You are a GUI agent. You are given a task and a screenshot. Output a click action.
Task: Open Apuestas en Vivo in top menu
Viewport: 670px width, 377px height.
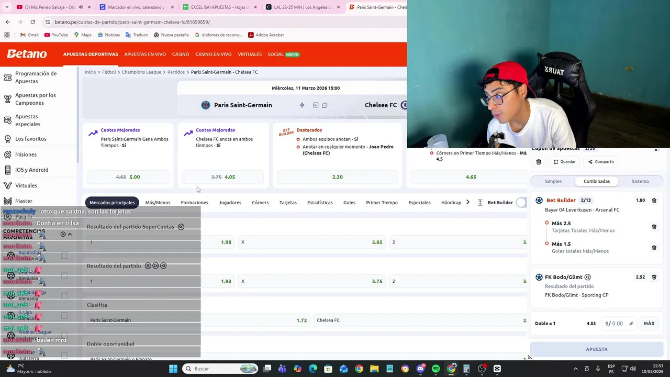pos(145,54)
